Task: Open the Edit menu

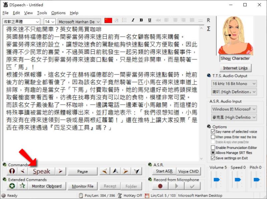Action: pos(16,13)
